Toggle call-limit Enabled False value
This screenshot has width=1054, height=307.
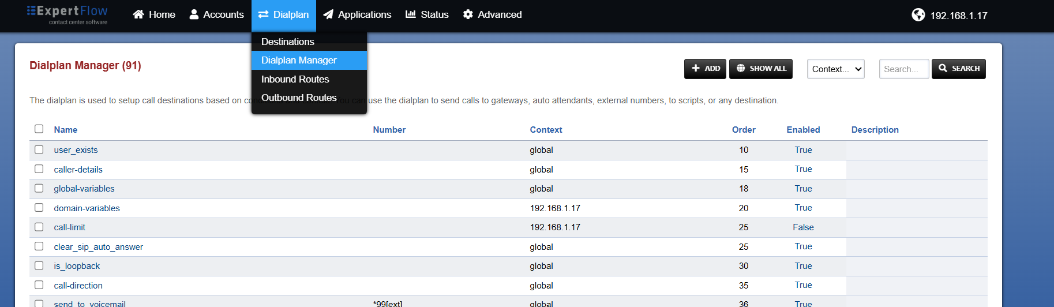tap(803, 227)
